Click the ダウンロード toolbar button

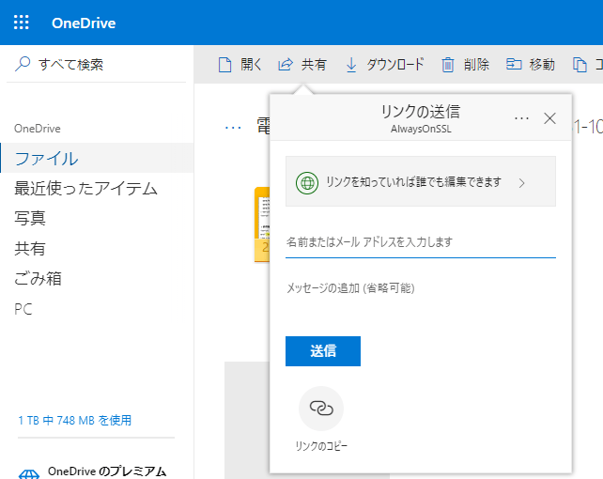coord(385,64)
